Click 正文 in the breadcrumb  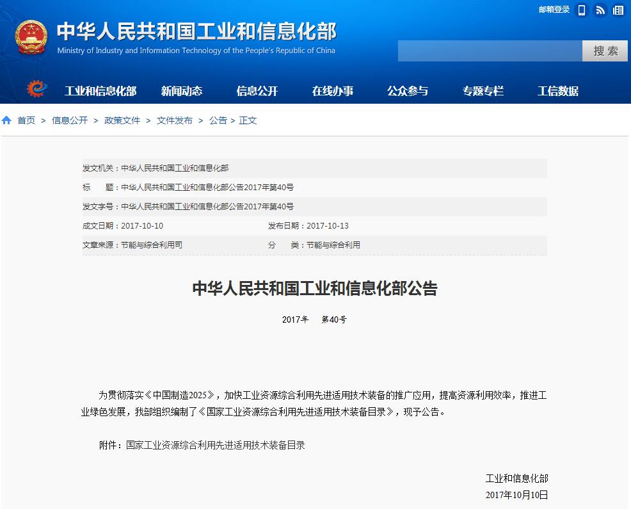248,120
